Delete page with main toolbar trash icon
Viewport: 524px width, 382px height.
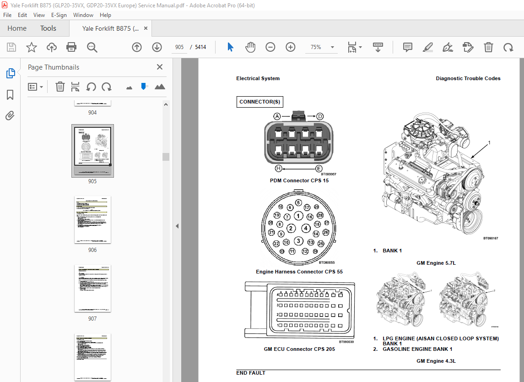tap(488, 47)
